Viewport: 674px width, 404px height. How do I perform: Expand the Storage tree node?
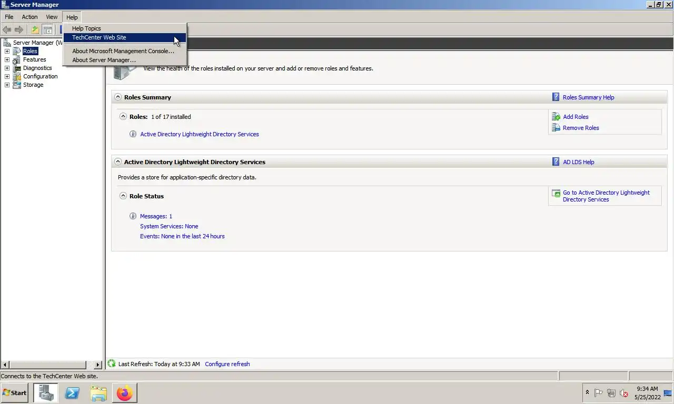coord(7,85)
